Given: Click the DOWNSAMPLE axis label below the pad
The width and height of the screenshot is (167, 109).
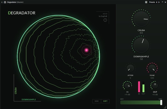Looking at the screenshot, I should (29, 100).
